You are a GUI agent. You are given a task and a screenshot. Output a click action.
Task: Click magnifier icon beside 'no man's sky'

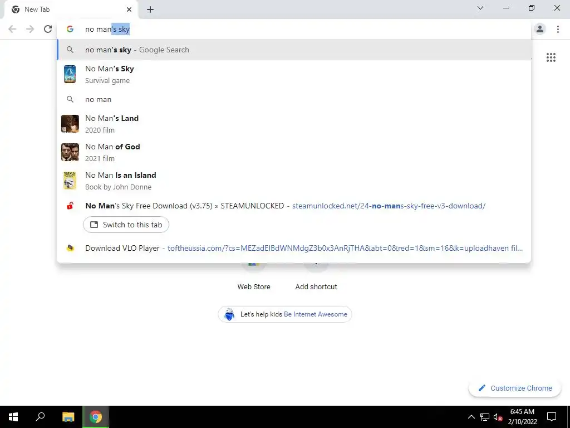70,50
